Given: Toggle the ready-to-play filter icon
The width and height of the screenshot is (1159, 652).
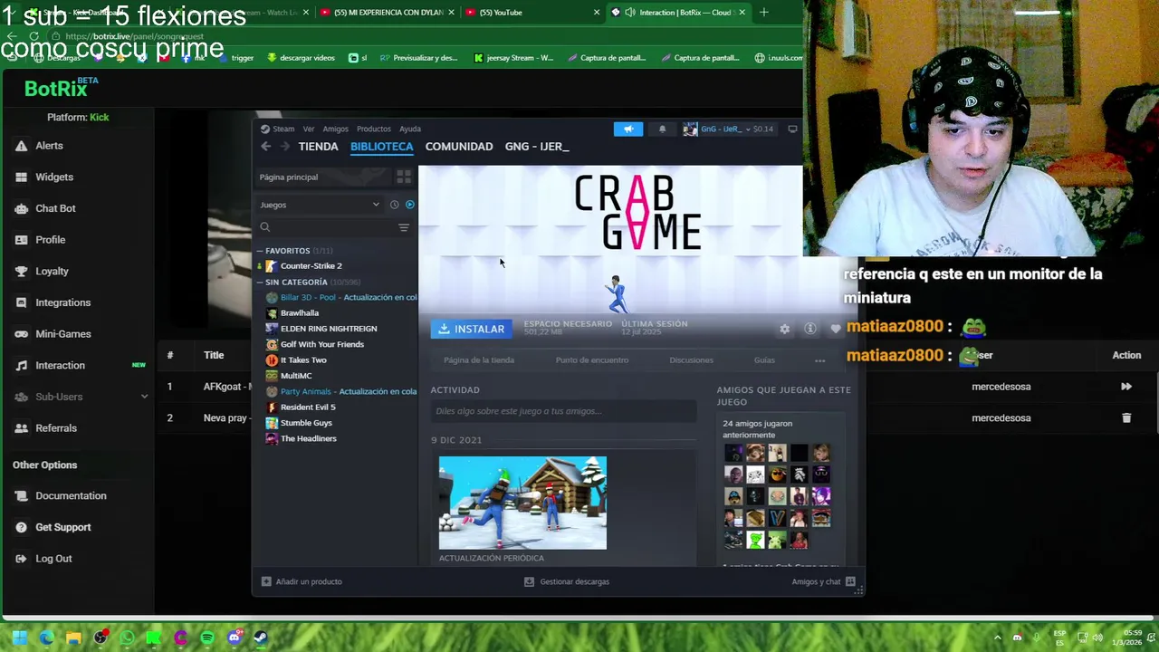Looking at the screenshot, I should click(409, 205).
